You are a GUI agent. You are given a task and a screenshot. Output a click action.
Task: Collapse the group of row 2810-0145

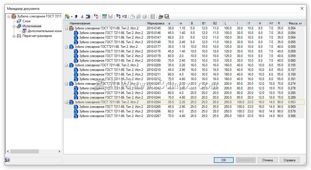point(66,28)
